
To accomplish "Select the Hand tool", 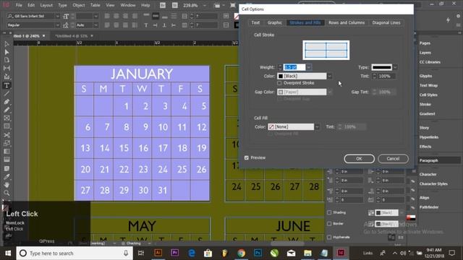I will click(x=7, y=185).
